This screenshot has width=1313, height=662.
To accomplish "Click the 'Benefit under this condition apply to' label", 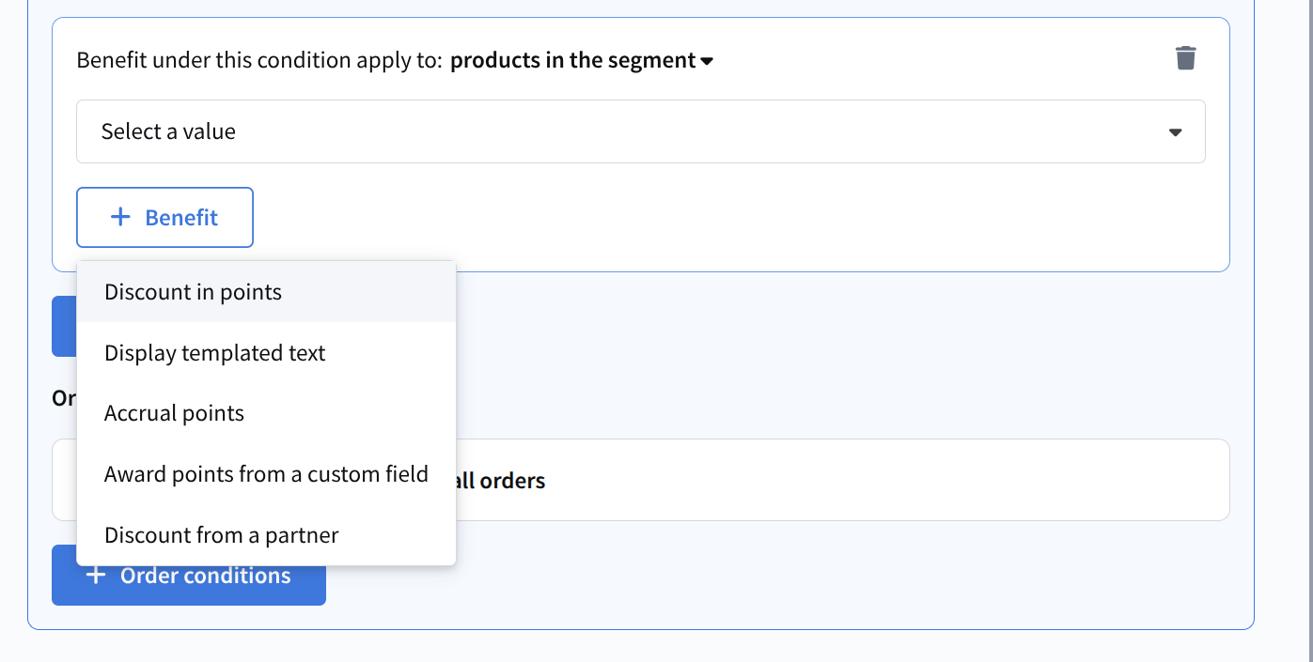I will pos(258,61).
